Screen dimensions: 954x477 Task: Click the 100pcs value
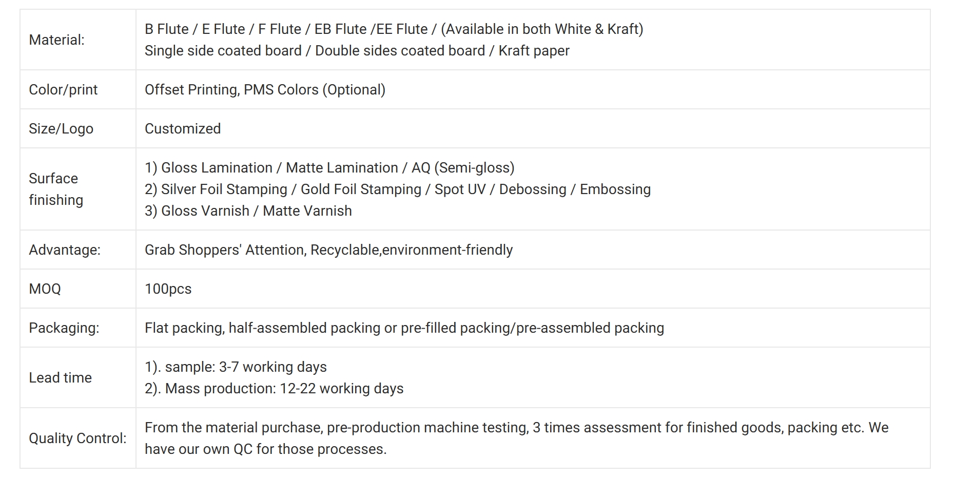(168, 289)
